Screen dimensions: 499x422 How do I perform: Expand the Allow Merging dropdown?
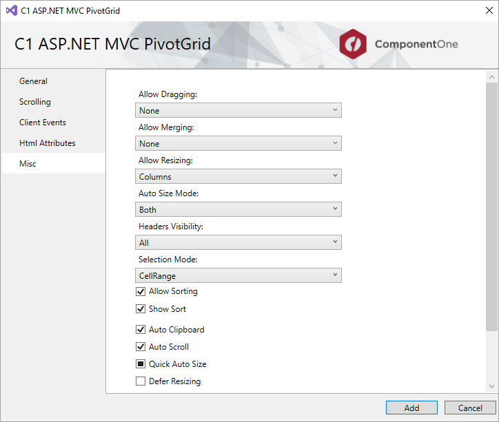238,143
